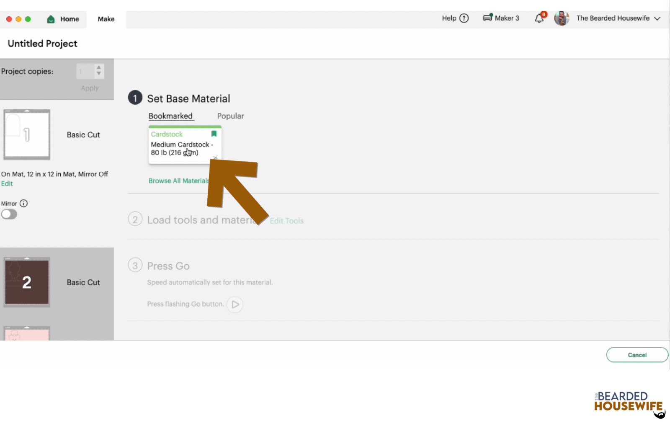
Task: Click the edit icon on the Cardstock card
Action: tap(215, 157)
